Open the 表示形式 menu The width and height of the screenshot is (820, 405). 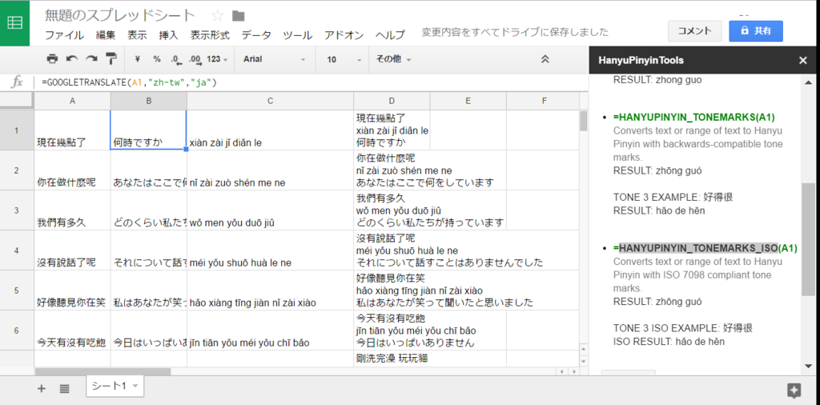[x=210, y=35]
